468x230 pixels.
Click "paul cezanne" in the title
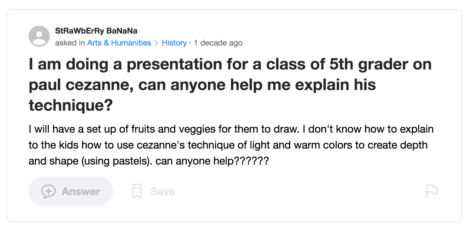(x=81, y=85)
